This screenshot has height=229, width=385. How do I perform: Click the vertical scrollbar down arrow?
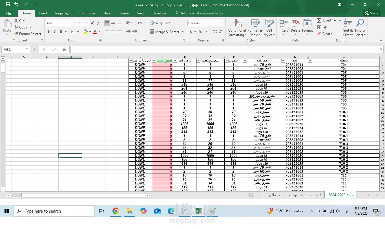[x=3, y=189]
